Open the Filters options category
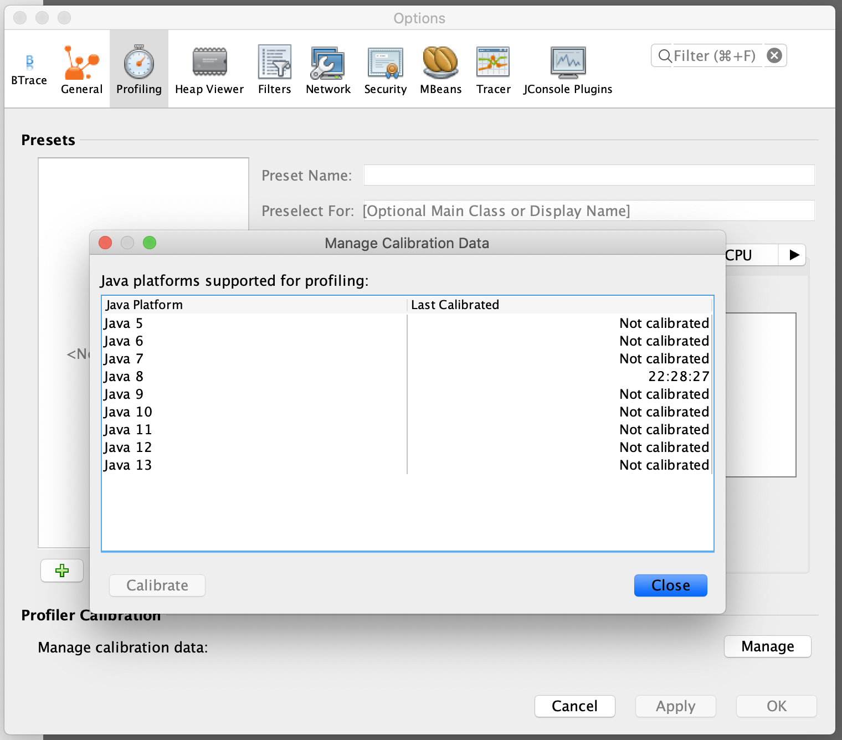842x740 pixels. 274,69
